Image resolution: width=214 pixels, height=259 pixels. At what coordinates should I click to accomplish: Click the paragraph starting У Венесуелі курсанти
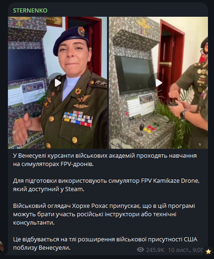tap(105, 160)
